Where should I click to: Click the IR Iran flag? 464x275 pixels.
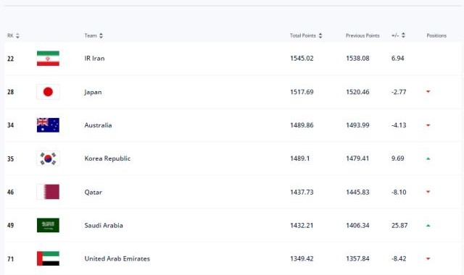(48, 59)
